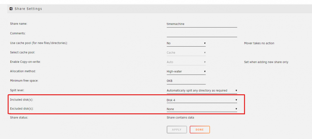Open the Allocation method High-water dropdown
Image resolution: width=312 pixels, height=139 pixels.
pyautogui.click(x=186, y=72)
